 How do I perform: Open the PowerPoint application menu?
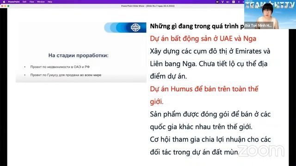(x=14, y=2)
